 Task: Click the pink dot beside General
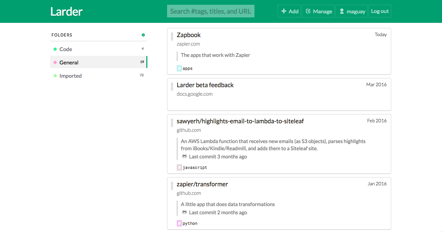click(55, 62)
